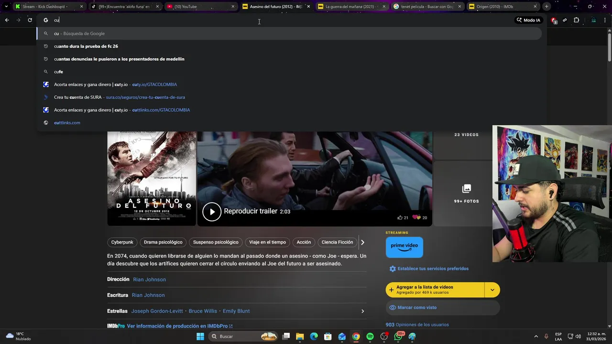Open a new browser tab
The width and height of the screenshot is (612, 344).
pyautogui.click(x=546, y=7)
